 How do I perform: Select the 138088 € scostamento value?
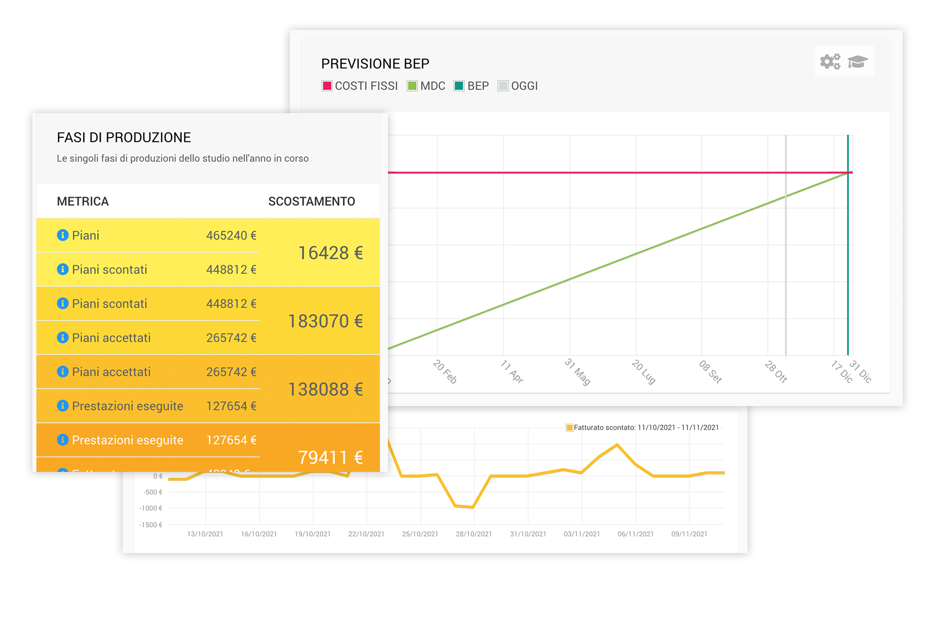[325, 390]
